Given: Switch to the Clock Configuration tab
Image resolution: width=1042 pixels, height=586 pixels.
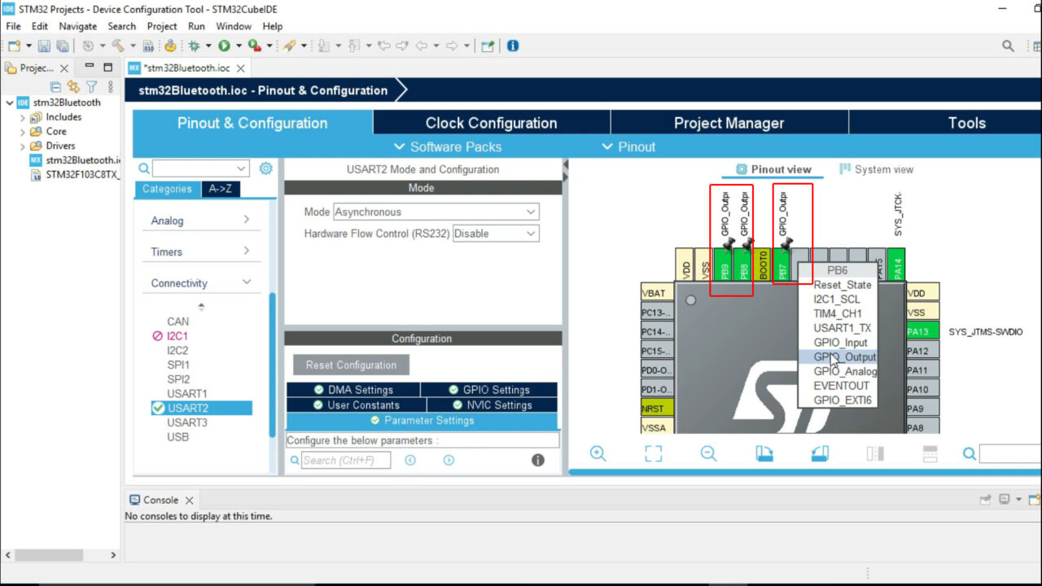Looking at the screenshot, I should (x=491, y=123).
